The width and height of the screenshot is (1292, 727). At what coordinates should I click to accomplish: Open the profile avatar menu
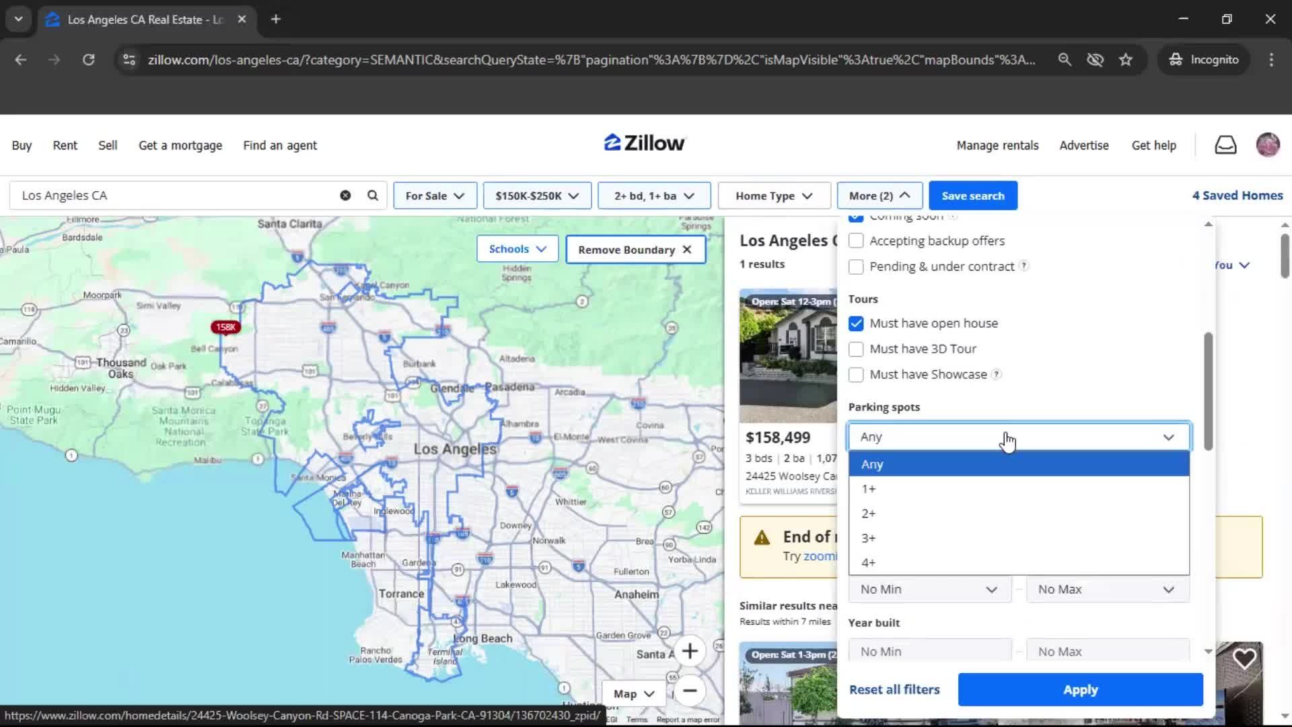pyautogui.click(x=1268, y=145)
